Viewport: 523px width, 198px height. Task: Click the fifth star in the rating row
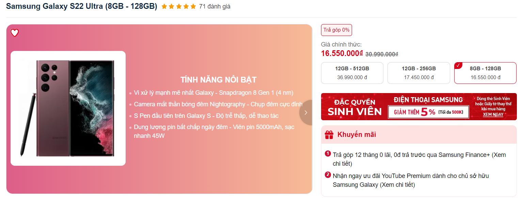pos(193,6)
